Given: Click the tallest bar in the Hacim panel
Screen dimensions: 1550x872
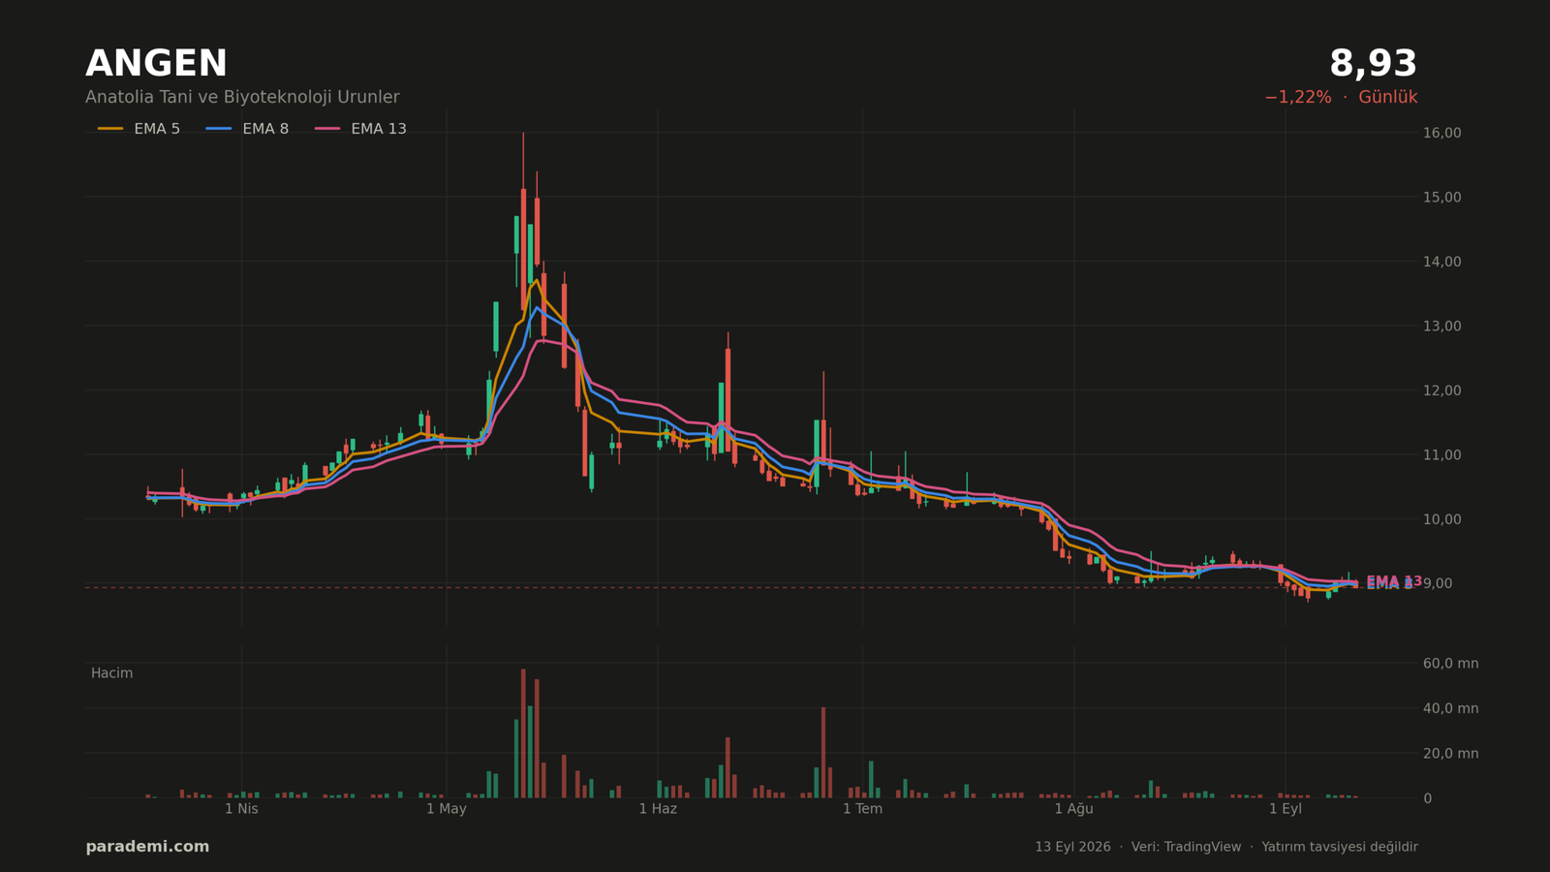Looking at the screenshot, I should [x=523, y=733].
